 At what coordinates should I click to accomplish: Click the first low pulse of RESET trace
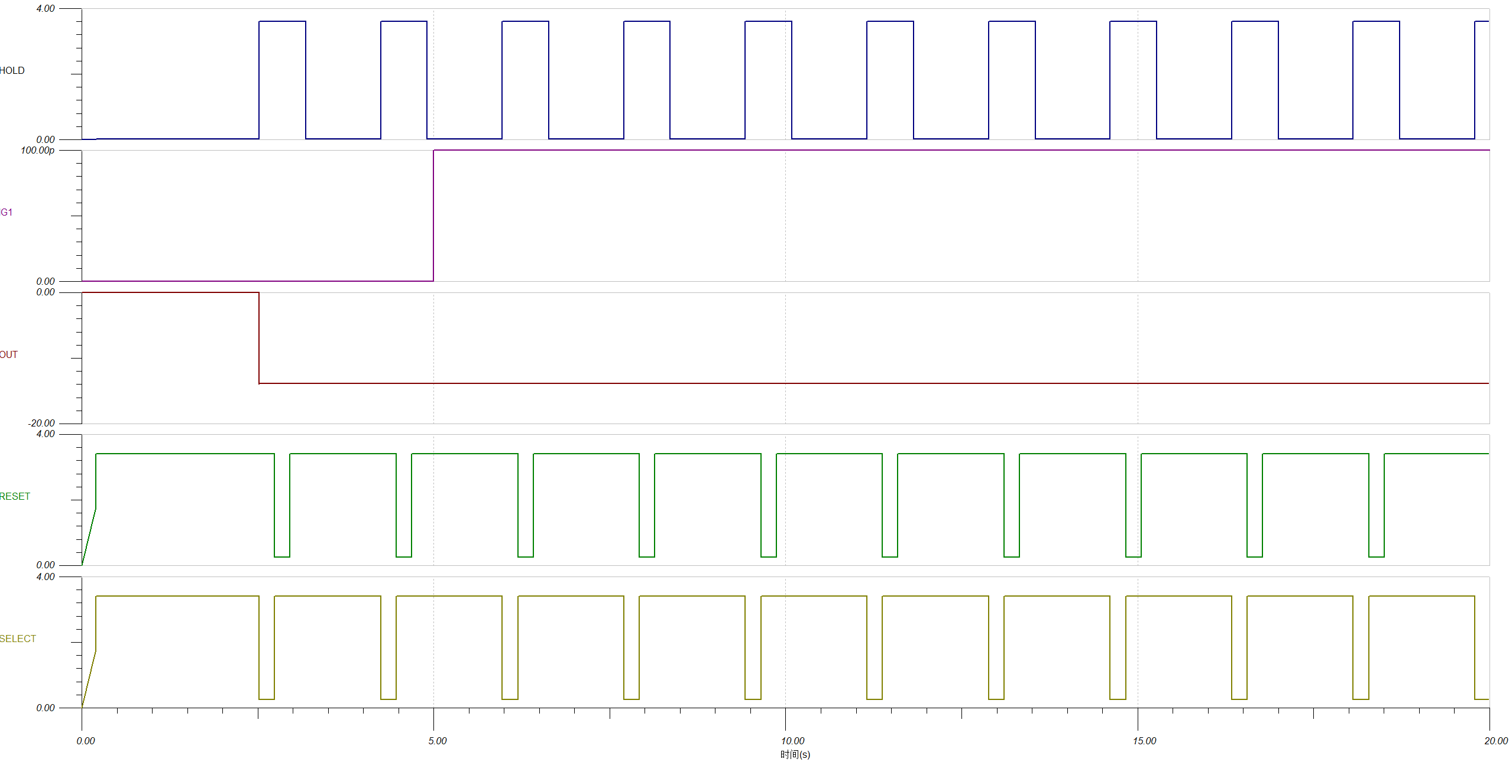coord(282,556)
